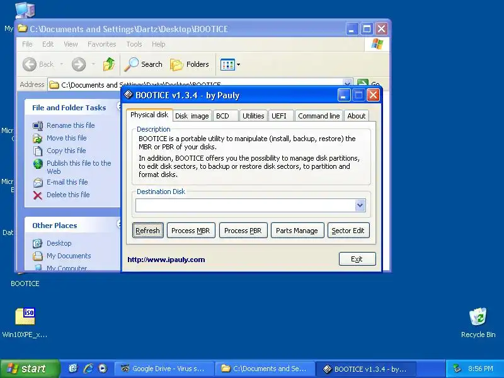This screenshot has height=378, width=504.
Task: Open the File menu in Explorer
Action: [x=27, y=44]
